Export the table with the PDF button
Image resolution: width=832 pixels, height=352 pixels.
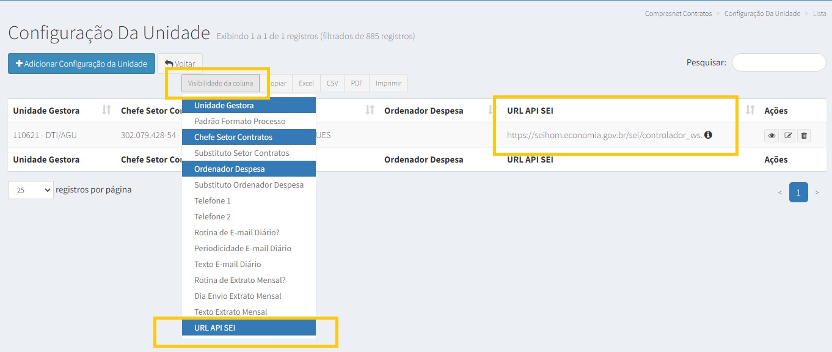[x=357, y=83]
